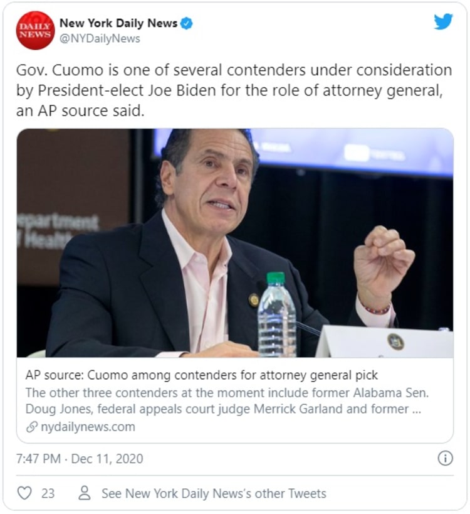Visit the nydailynews.com domain link

coord(87,427)
